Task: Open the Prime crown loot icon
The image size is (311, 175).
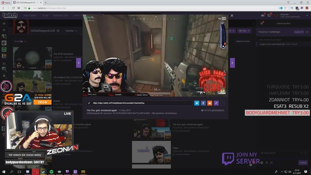Action: click(263, 15)
